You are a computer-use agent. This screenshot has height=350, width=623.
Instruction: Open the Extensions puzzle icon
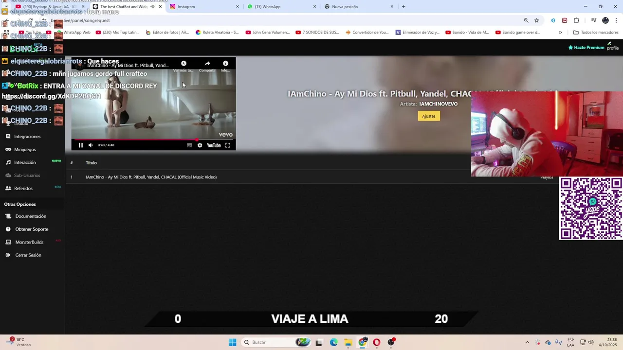[577, 20]
